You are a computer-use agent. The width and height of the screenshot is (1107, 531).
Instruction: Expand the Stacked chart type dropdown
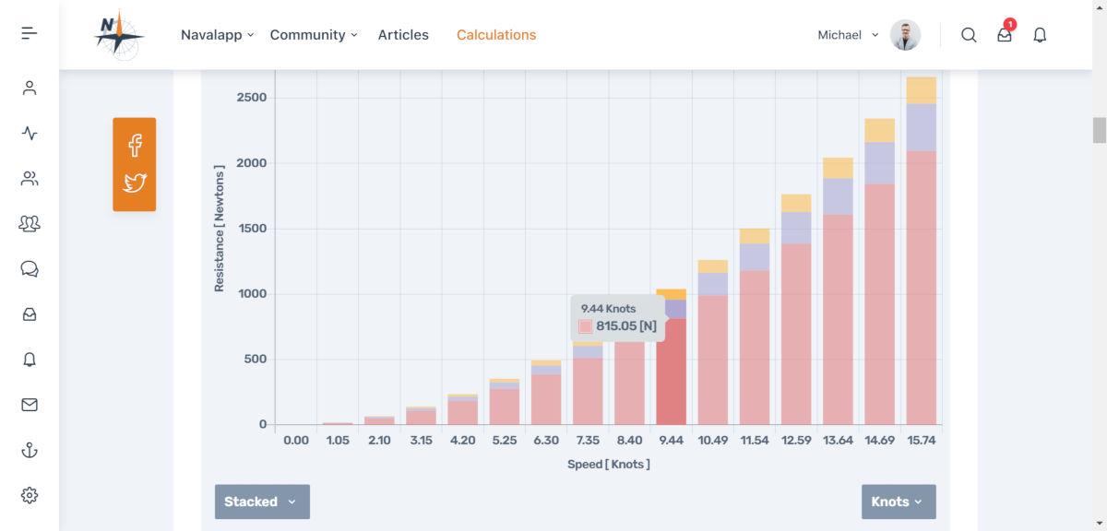pyautogui.click(x=262, y=501)
